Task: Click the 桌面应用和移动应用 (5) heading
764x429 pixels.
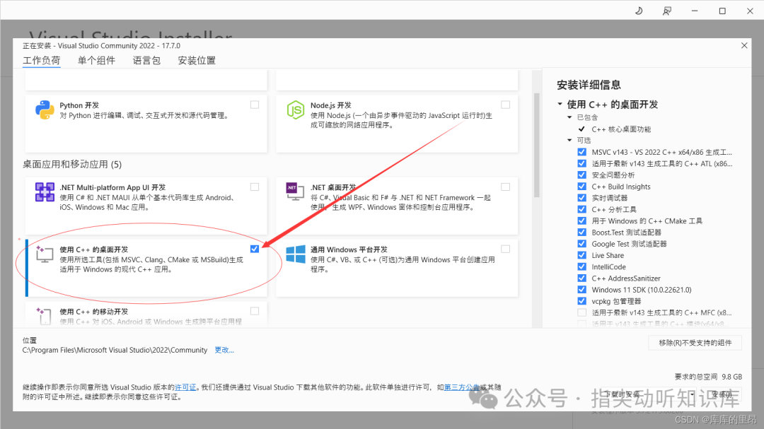Action: tap(72, 165)
